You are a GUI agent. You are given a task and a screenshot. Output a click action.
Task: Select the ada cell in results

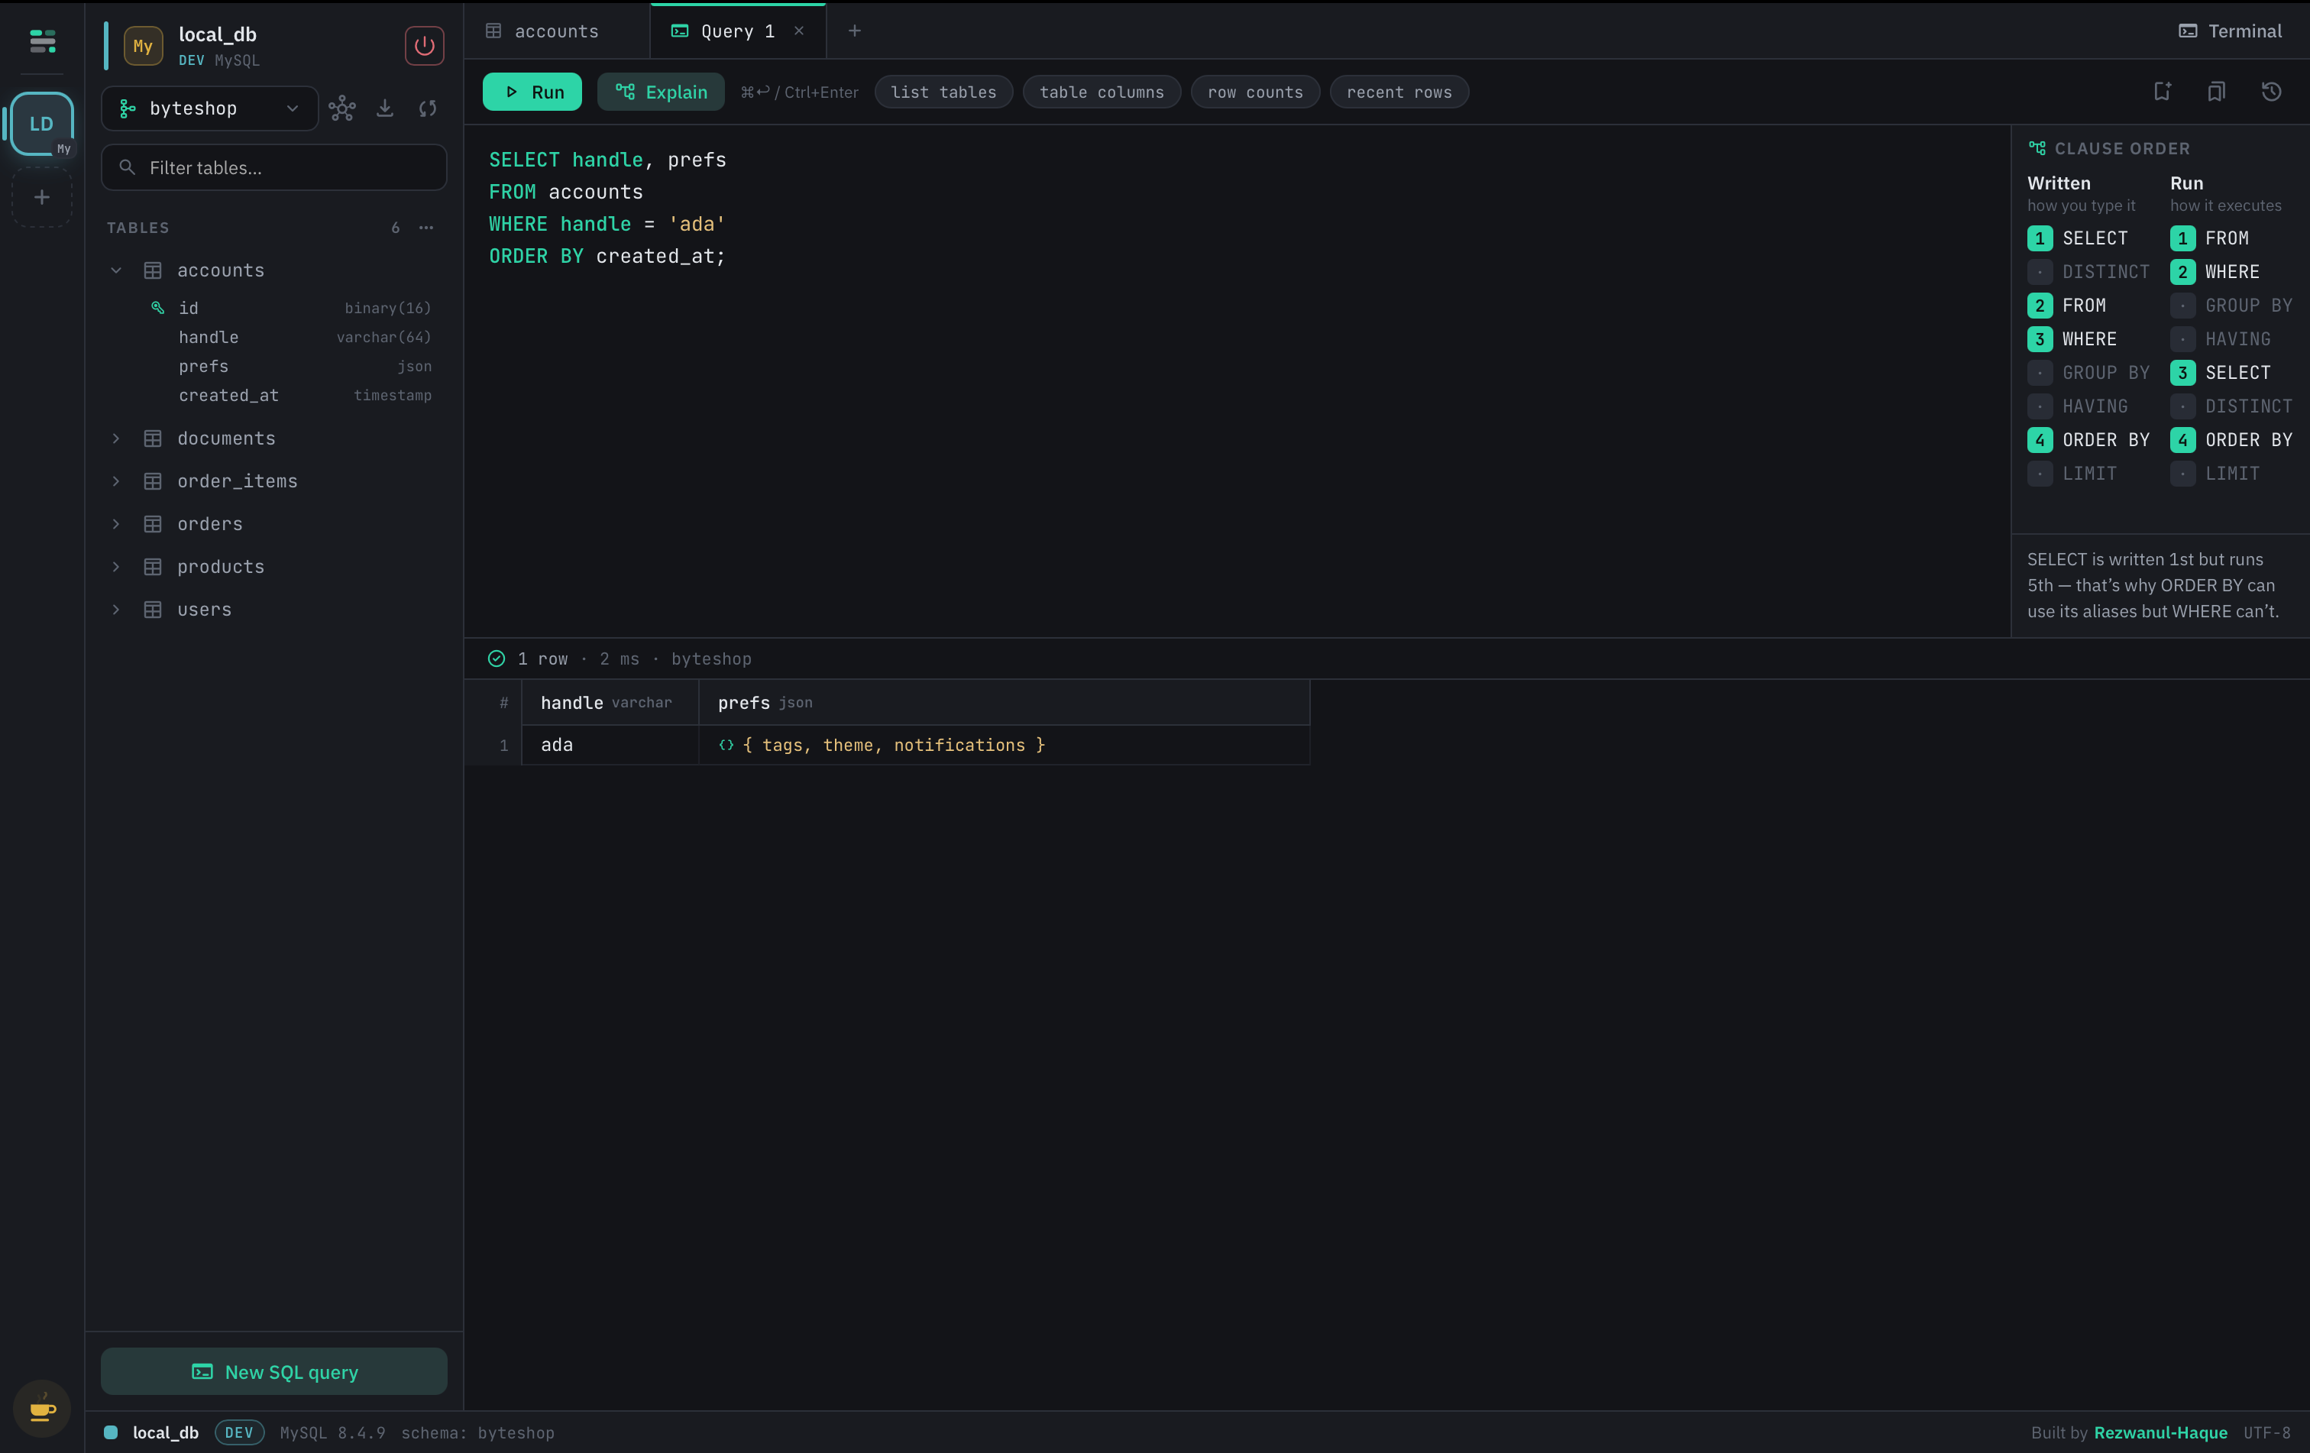pyautogui.click(x=610, y=745)
